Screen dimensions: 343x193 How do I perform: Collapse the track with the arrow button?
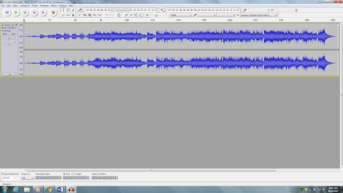pos(10,75)
